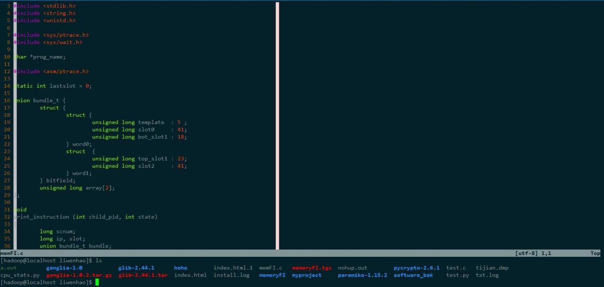604x287 pixels.
Task: Click the long scnum; declaration
Action: 58,231
